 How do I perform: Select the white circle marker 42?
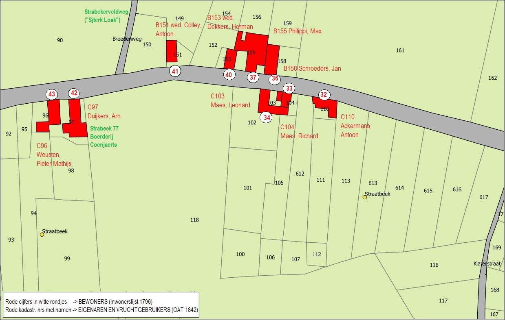[74, 93]
